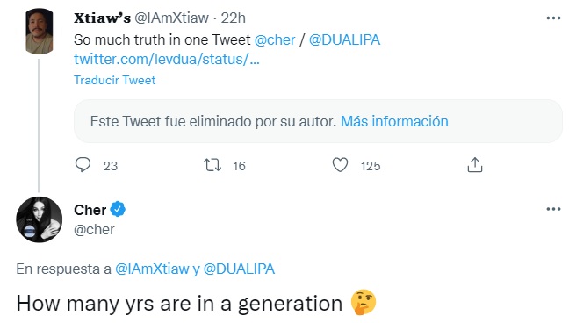Viewport: 576px width, 323px height.
Task: Reply to the Xtiaw's tweet
Action: pos(83,165)
